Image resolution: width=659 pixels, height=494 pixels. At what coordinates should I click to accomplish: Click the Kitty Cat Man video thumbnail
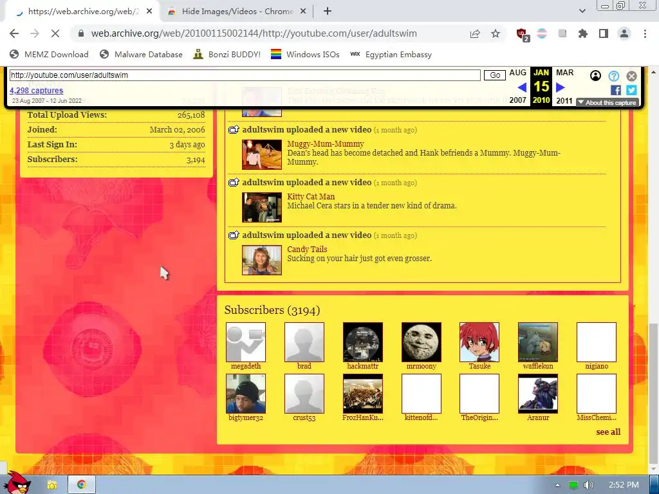pos(262,208)
